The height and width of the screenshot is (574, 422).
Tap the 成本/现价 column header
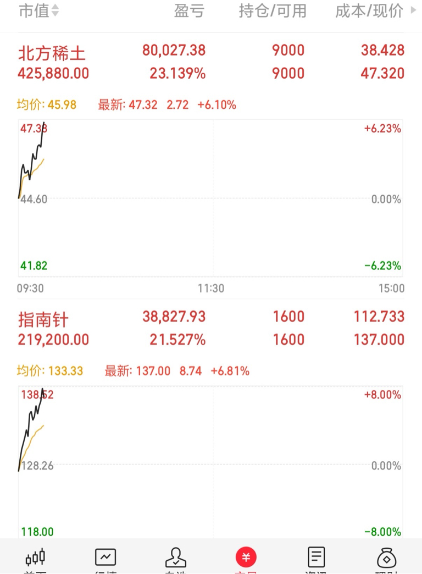point(369,10)
